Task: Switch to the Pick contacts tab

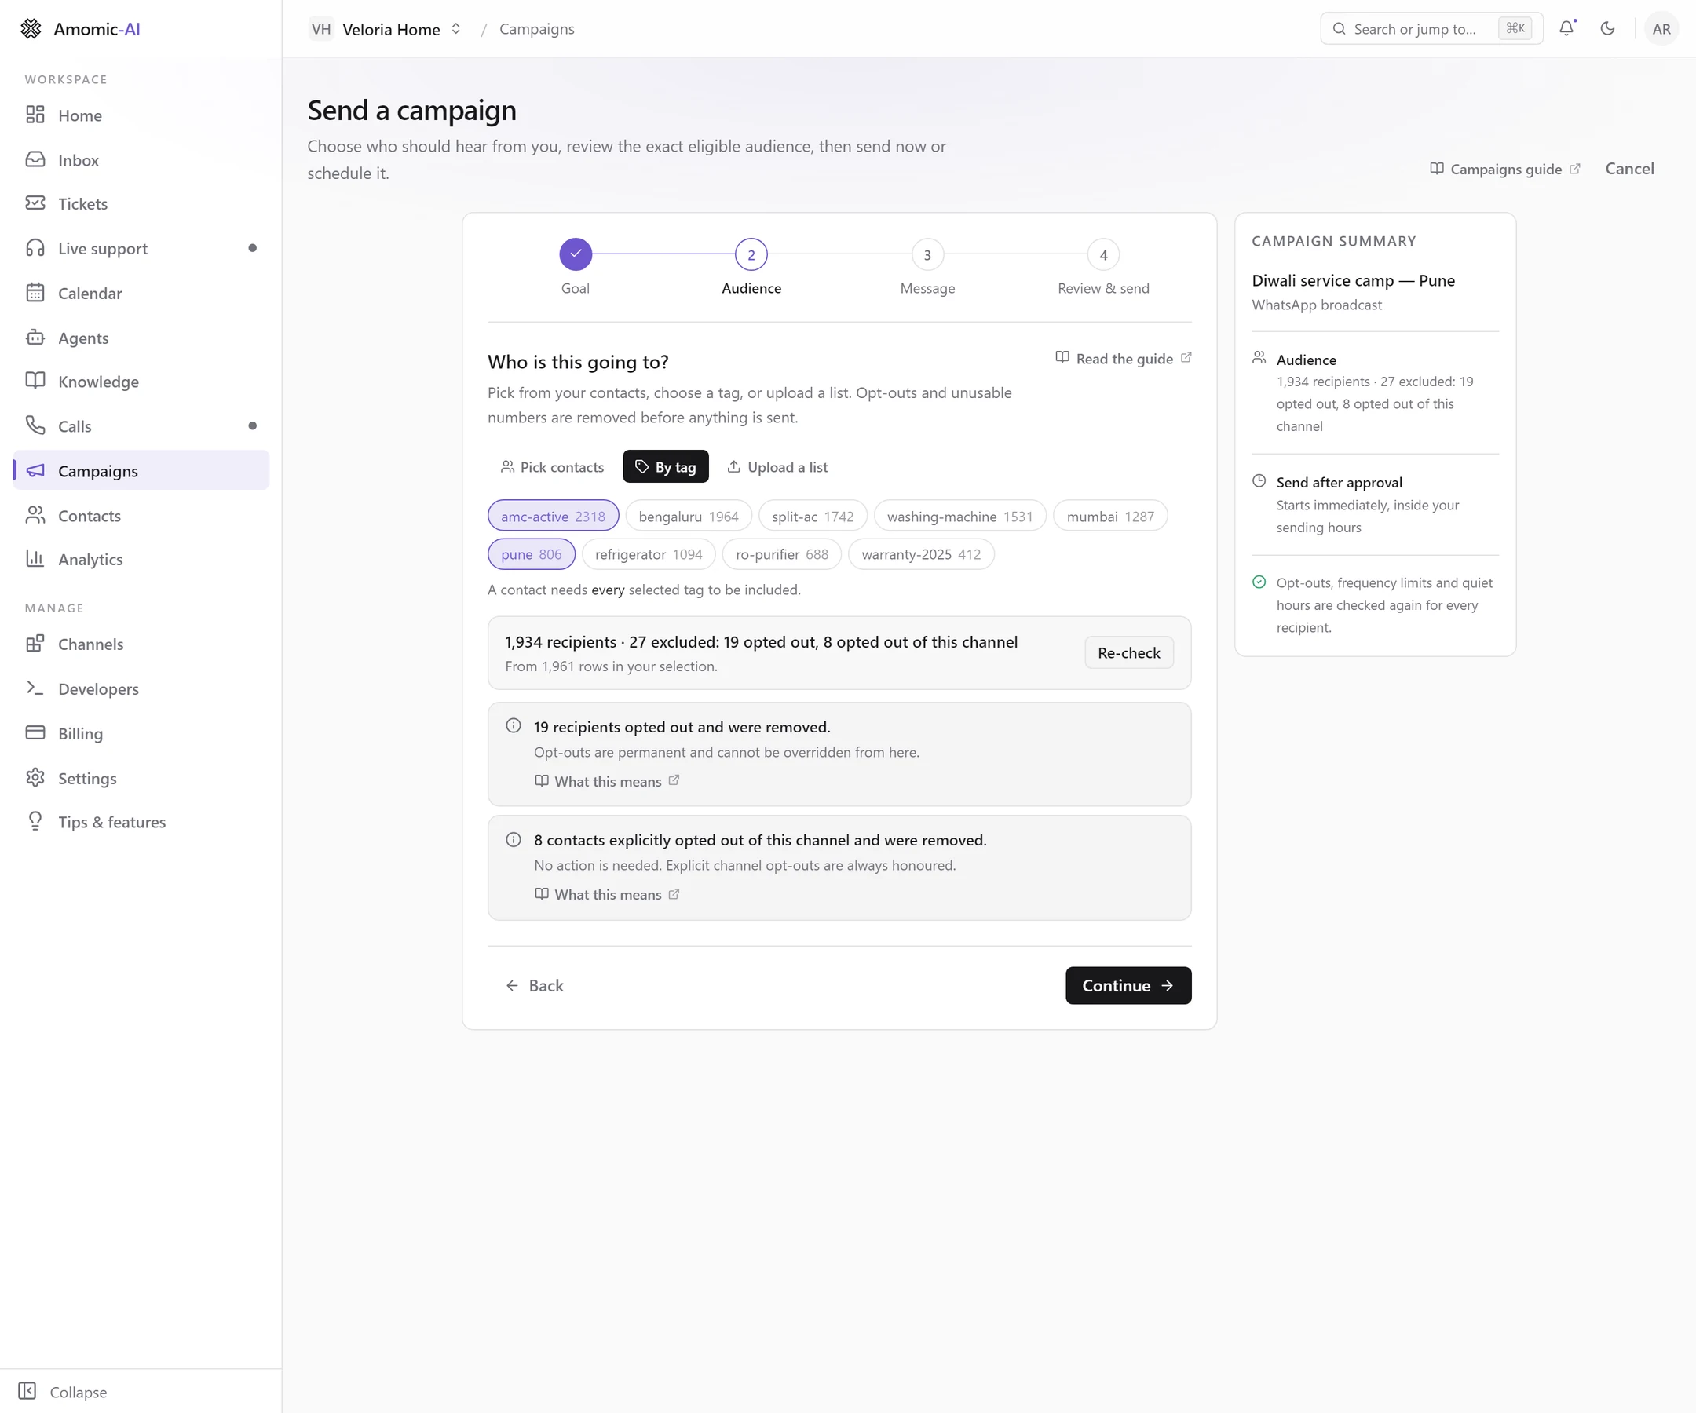Action: [x=553, y=467]
